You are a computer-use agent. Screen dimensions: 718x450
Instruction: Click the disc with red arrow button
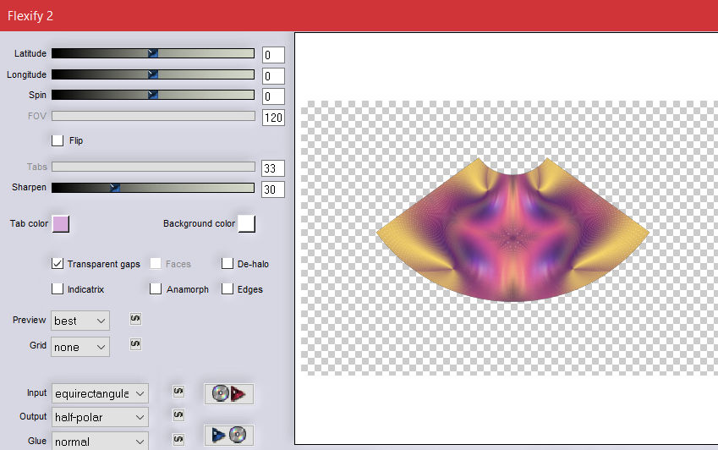[229, 393]
